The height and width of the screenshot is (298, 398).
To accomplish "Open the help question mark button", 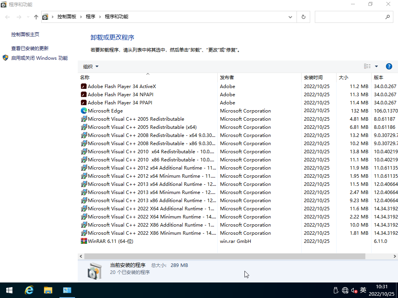I will pos(389,66).
